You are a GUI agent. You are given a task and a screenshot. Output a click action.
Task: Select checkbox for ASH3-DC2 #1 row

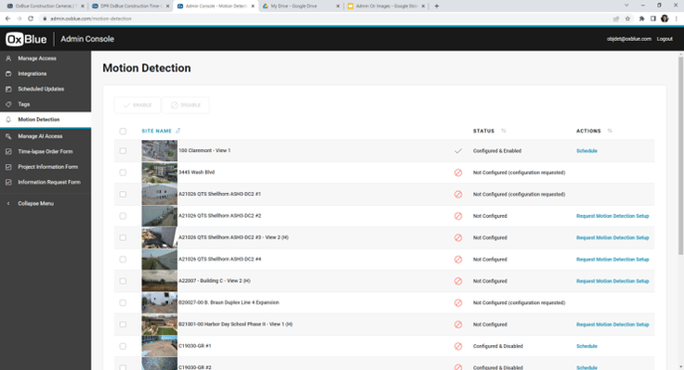tap(123, 194)
